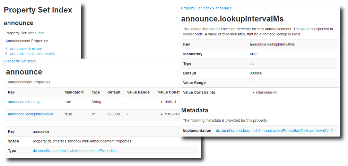Click the Space value property:de.smartics.sandbox.mail.AnnouncementProperties
The height and width of the screenshot is (166, 348).
[82, 141]
